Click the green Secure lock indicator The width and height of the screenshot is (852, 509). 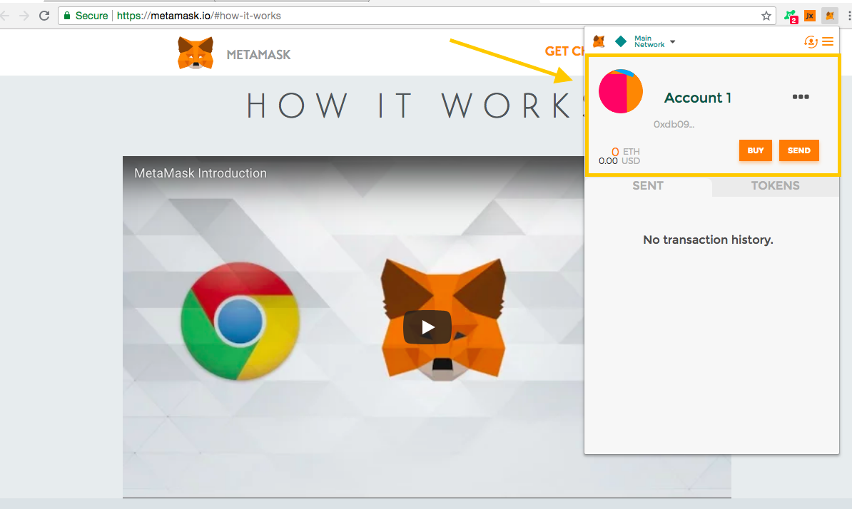click(86, 16)
